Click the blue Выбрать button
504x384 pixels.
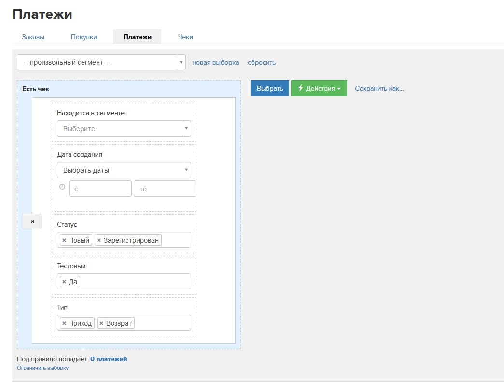pyautogui.click(x=270, y=88)
